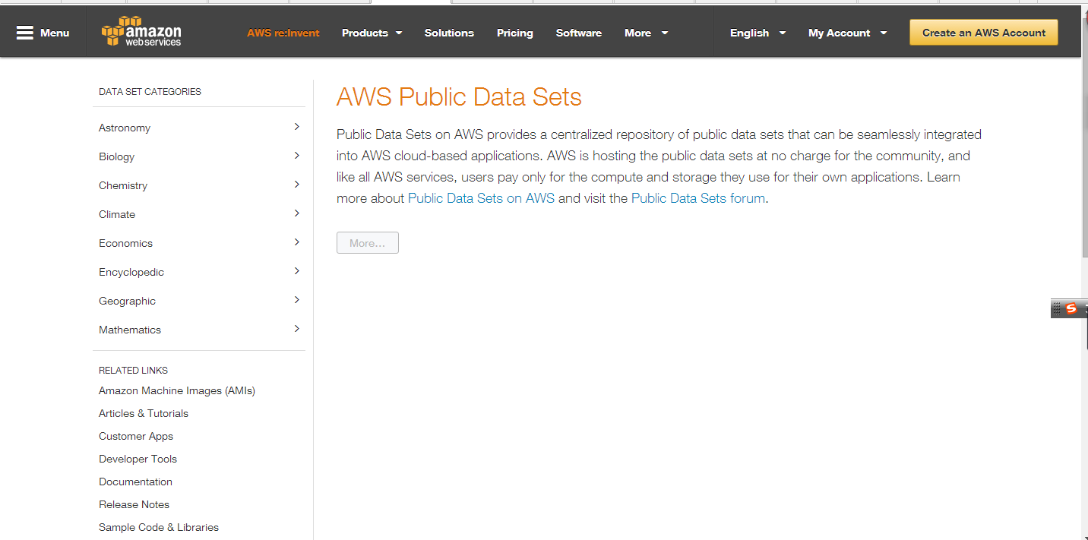This screenshot has height=540, width=1088.
Task: Select the Encyclopedic category
Action: click(131, 272)
